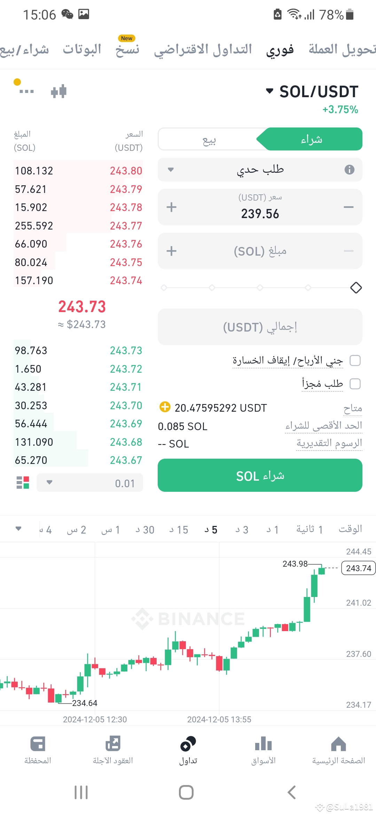Tap the info icon beside the order type

350,170
